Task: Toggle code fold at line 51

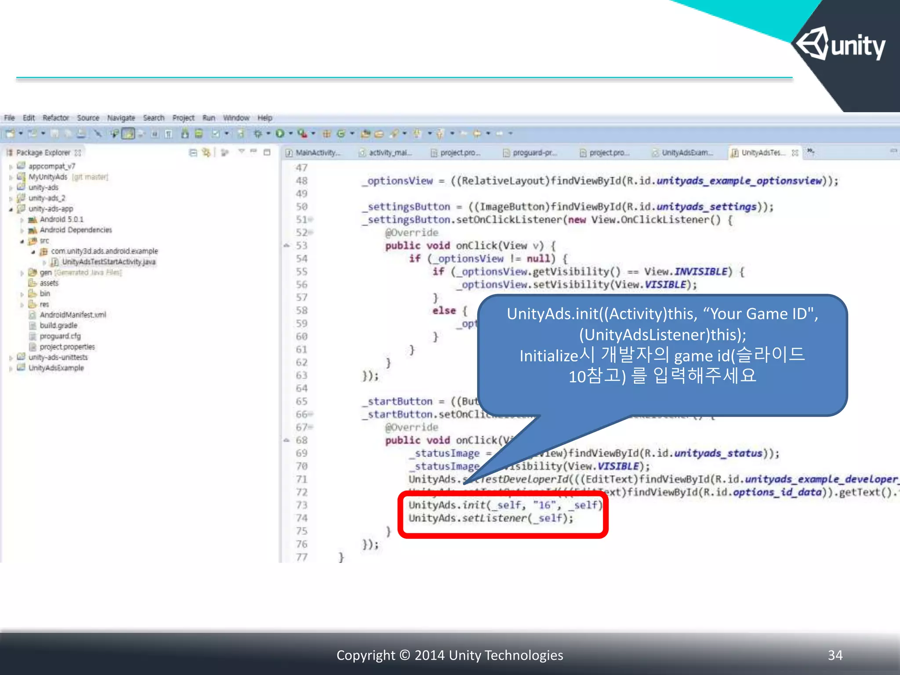Action: 311,219
